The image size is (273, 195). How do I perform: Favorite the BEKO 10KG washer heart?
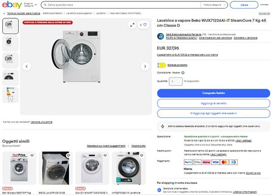click(68, 156)
